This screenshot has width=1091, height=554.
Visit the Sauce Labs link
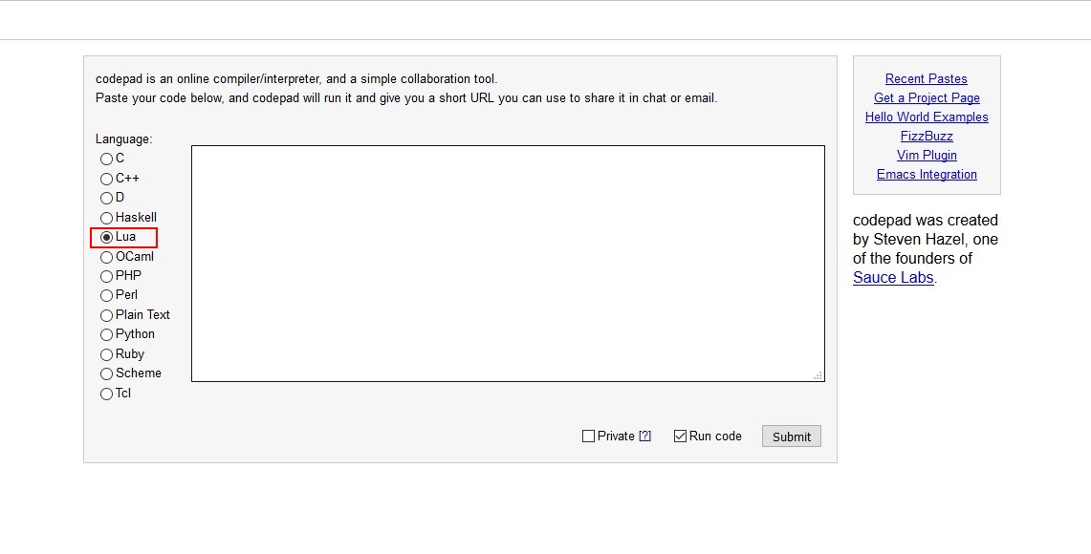pyautogui.click(x=893, y=278)
